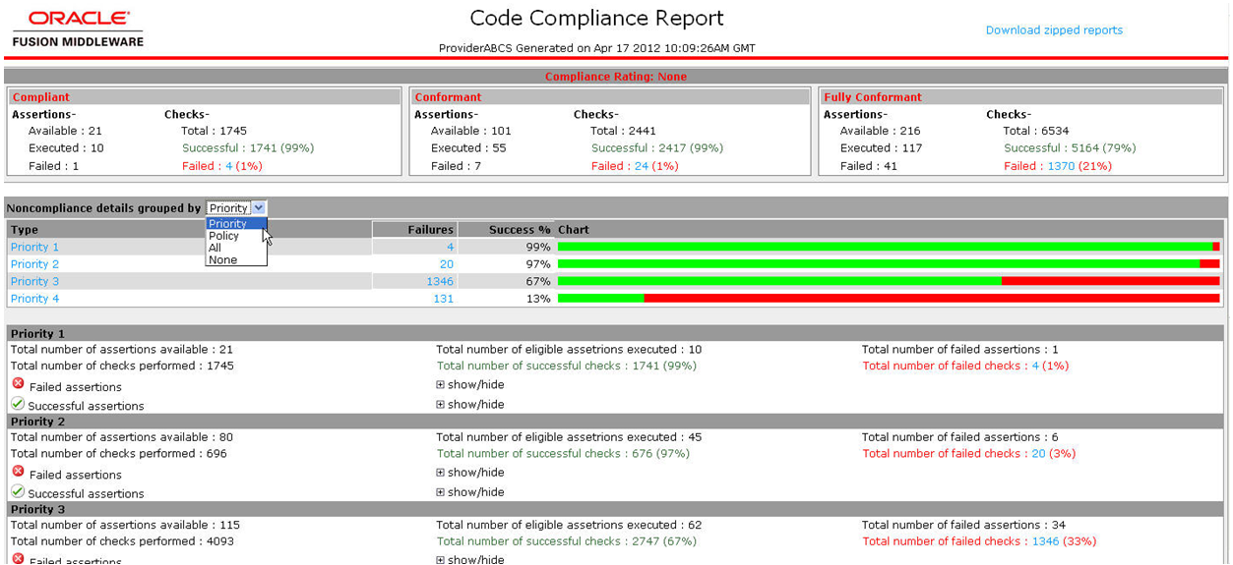Click the Priority 4 success chart bar
Image resolution: width=1233 pixels, height=565 pixels.
point(889,298)
